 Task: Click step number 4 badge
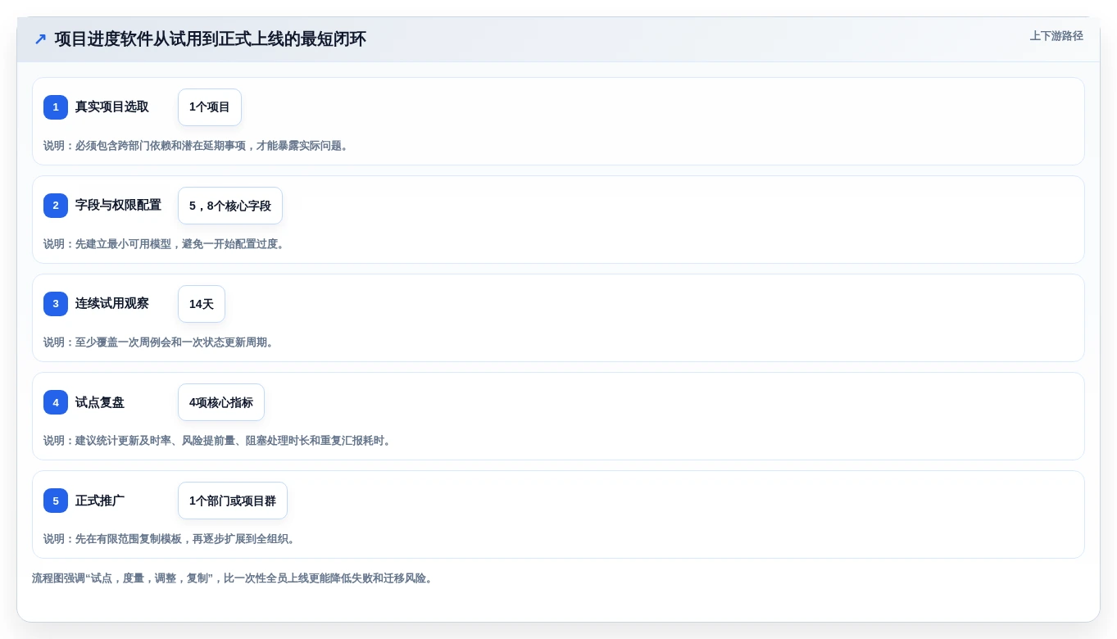[x=56, y=402]
